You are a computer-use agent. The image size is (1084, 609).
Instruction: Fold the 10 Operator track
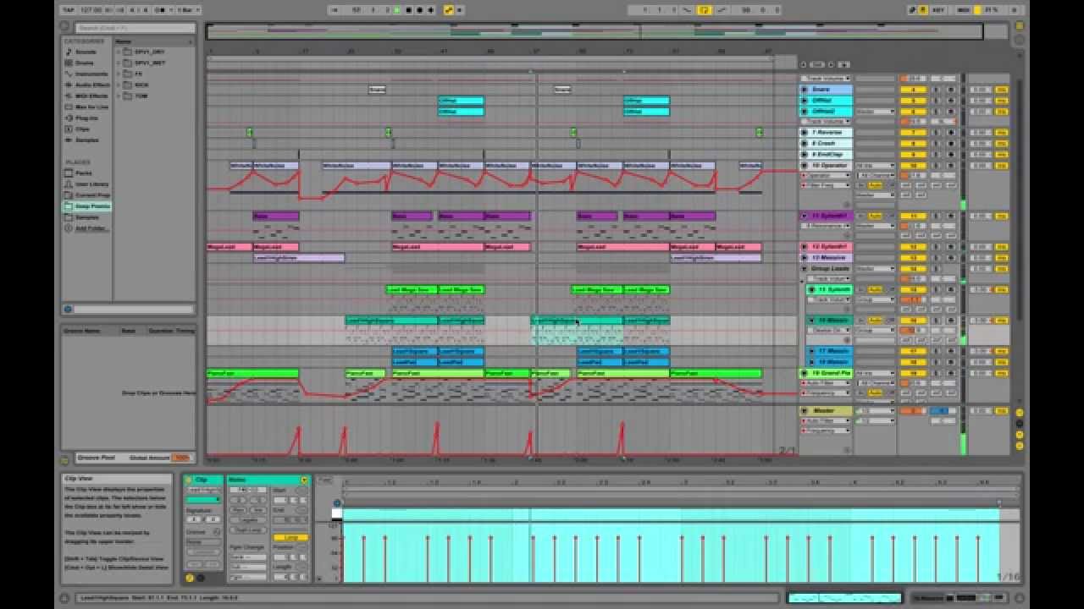805,166
